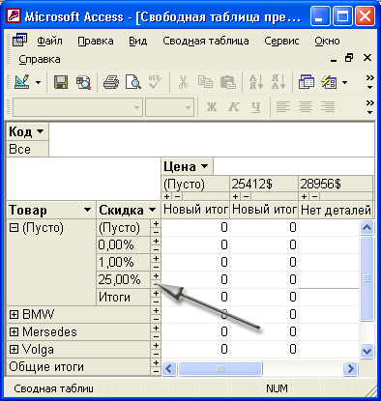Click the horizontal scrollbar thumb
Viewport: 381px width, 401px height.
[x=220, y=368]
